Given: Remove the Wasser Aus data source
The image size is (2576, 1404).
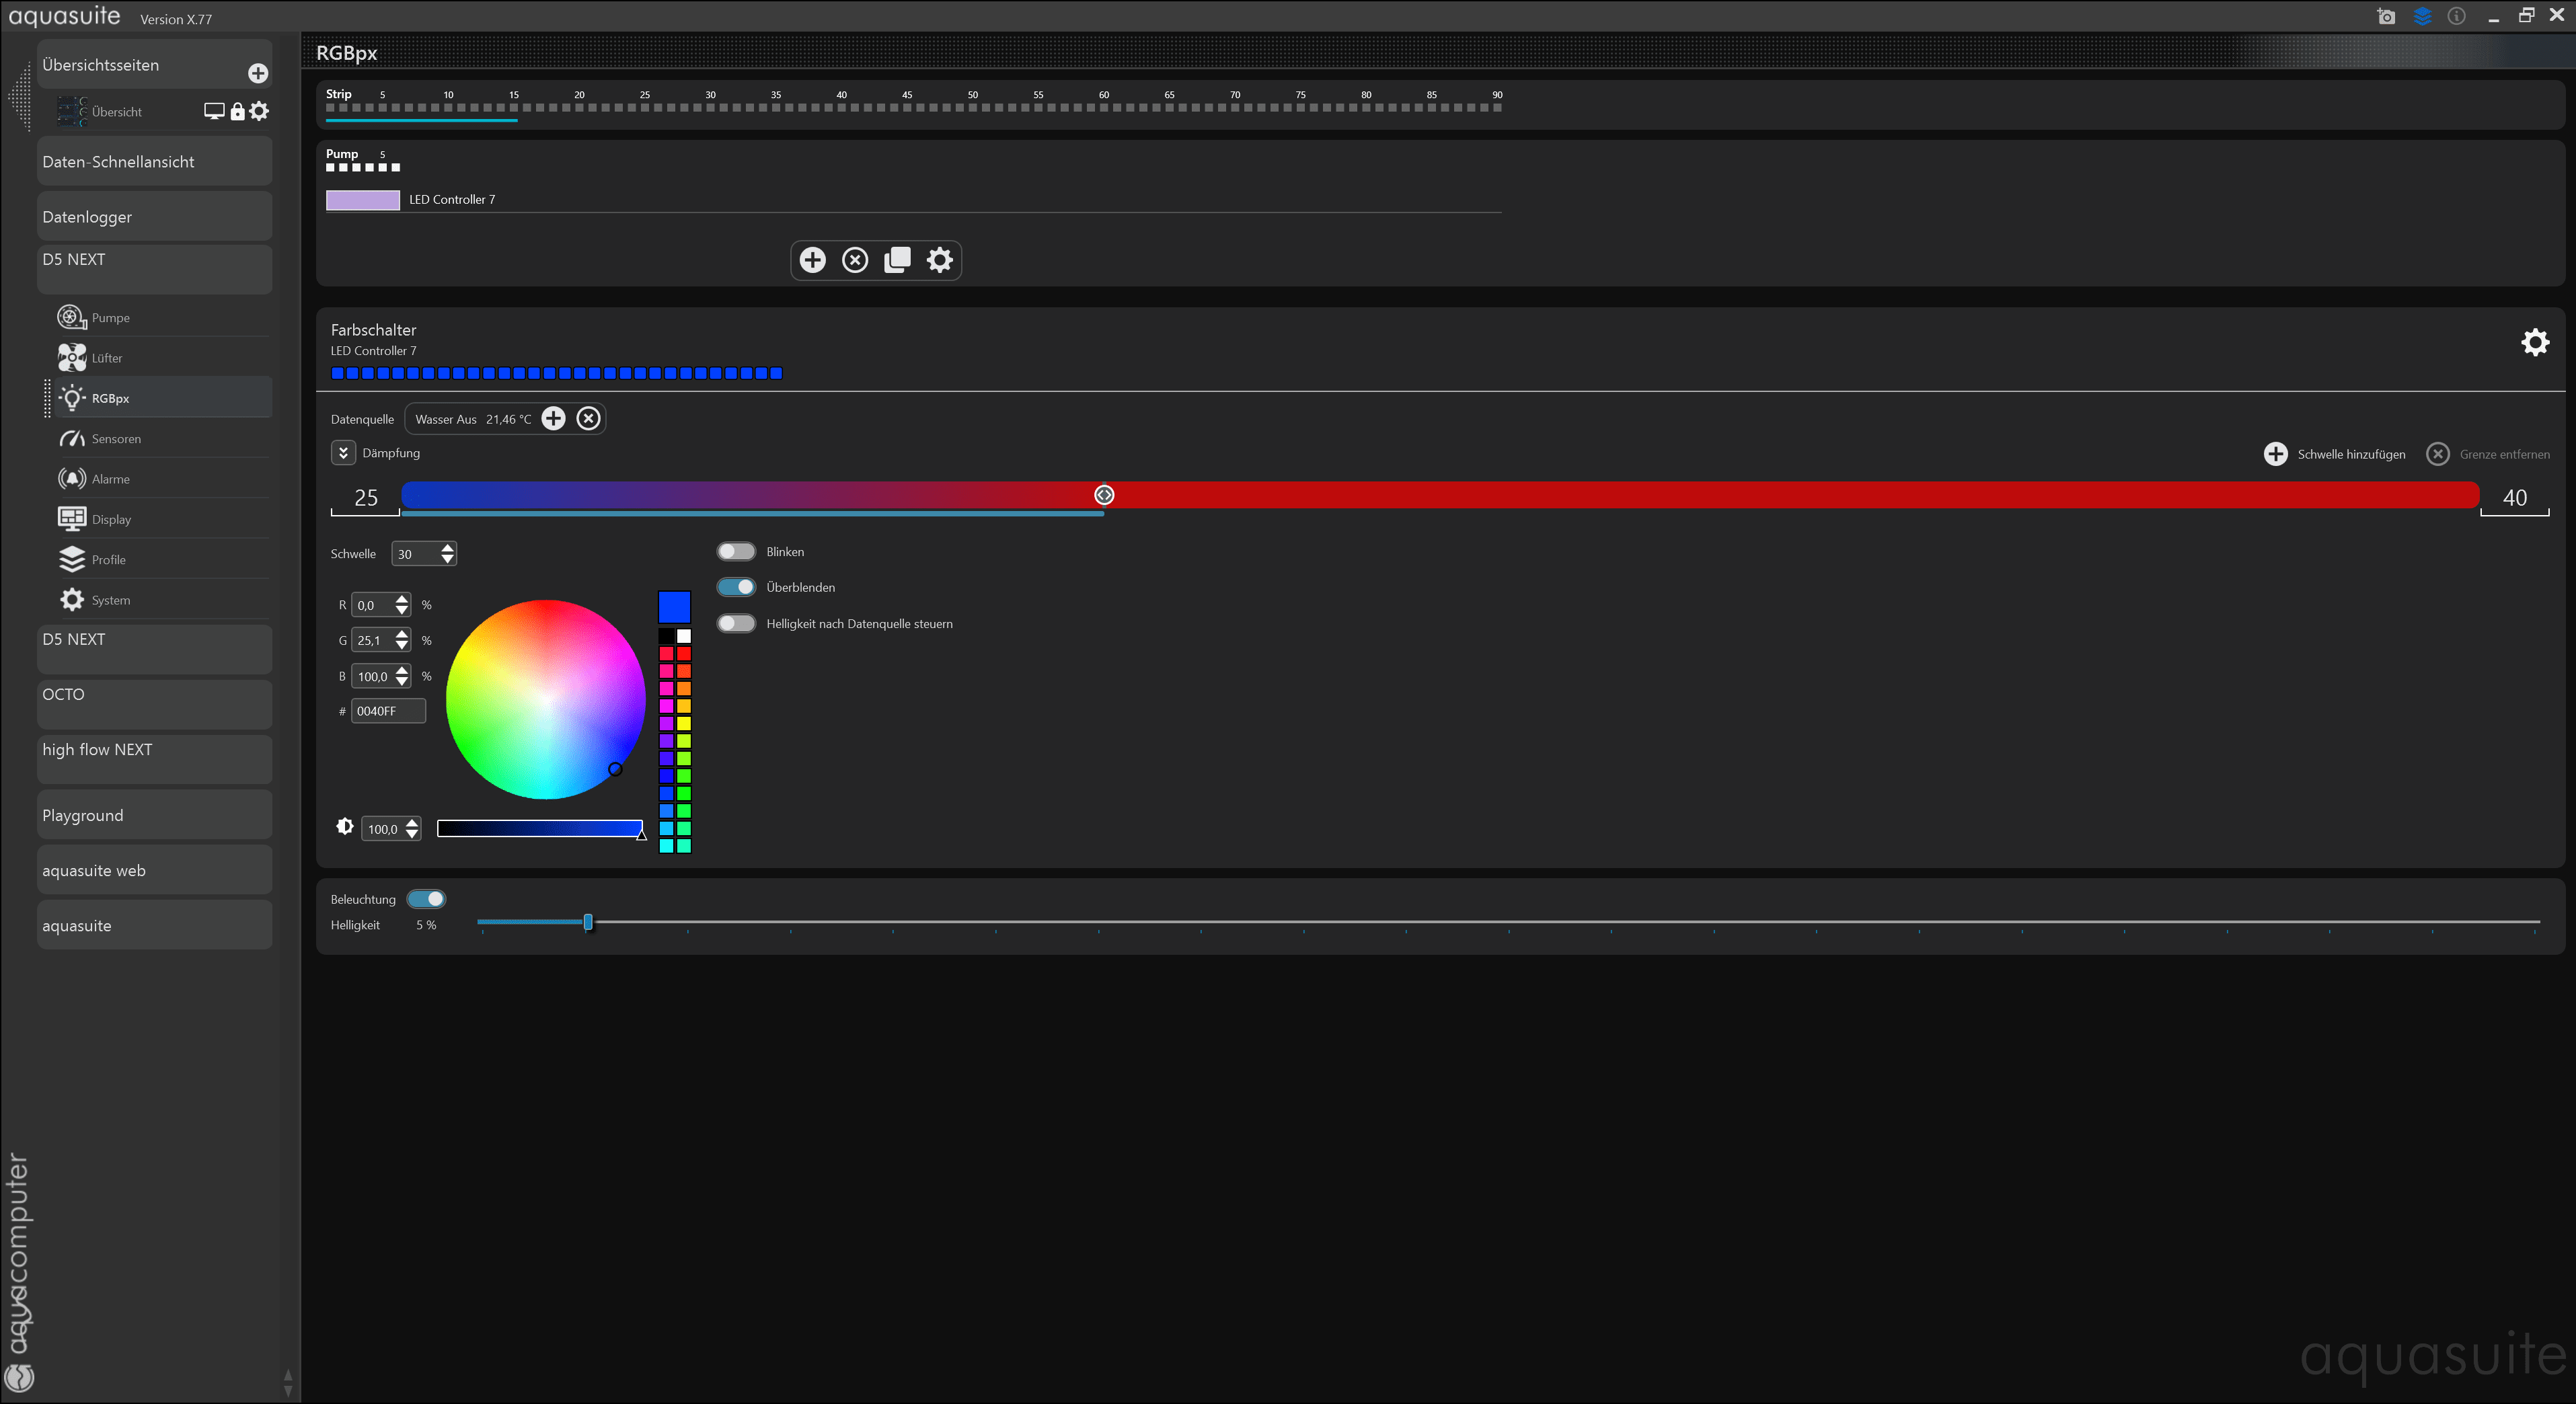Looking at the screenshot, I should click(589, 418).
